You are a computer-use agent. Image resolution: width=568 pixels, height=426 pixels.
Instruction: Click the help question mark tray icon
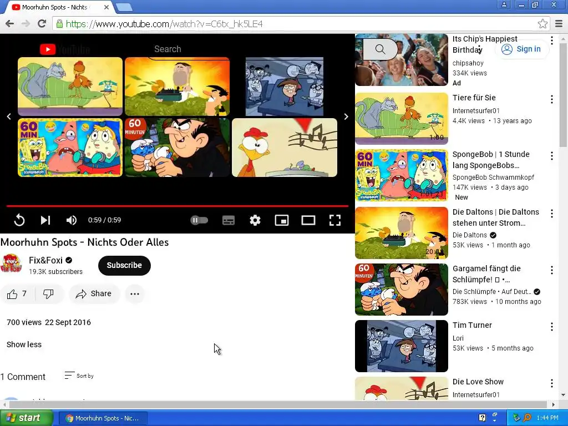pyautogui.click(x=482, y=418)
